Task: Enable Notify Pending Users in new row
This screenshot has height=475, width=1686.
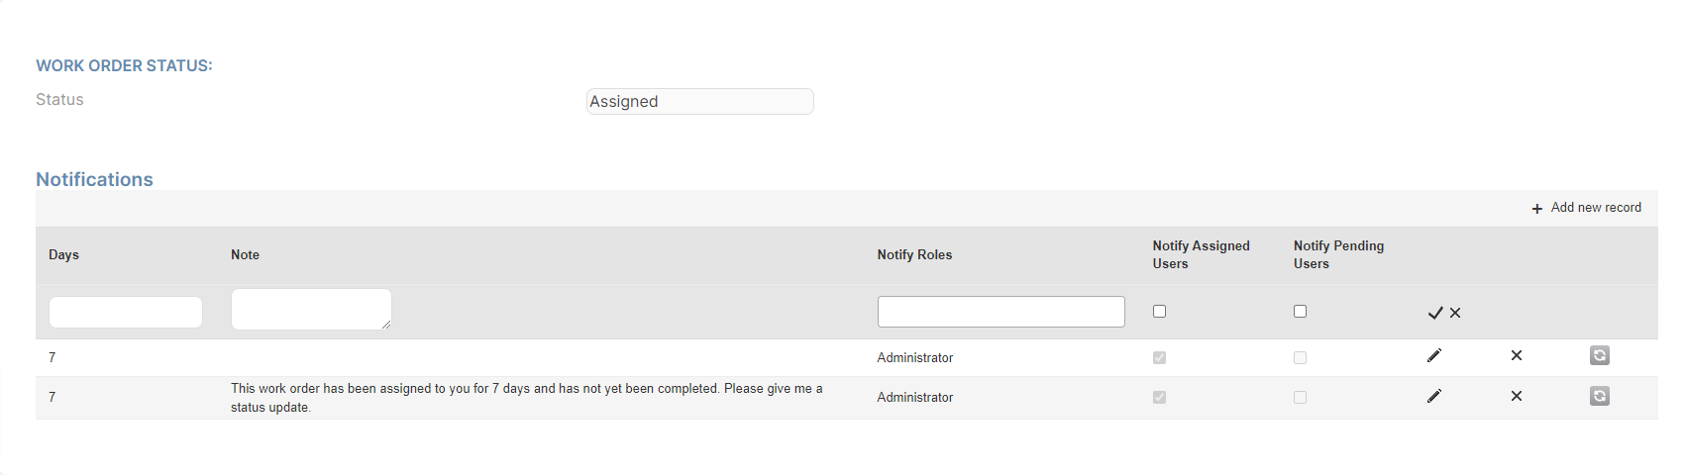Action: point(1300,311)
